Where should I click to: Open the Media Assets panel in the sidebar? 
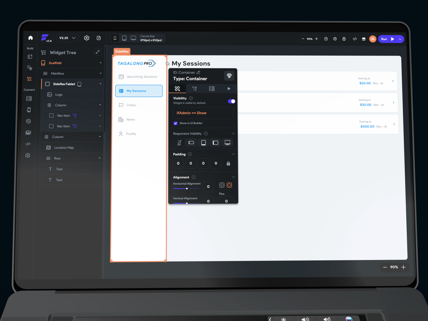[x=28, y=132]
